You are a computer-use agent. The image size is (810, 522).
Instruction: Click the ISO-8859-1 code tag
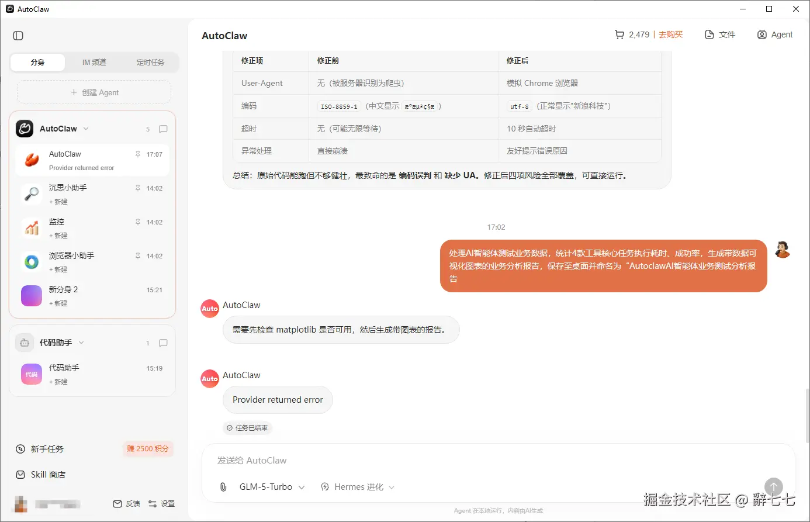(339, 106)
